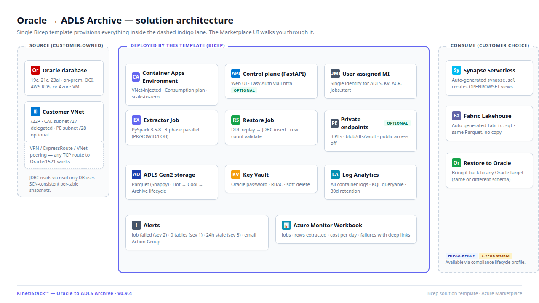This screenshot has height=303, width=539.
Task: Click the OPTIONAL badge under Control plane
Action: pyautogui.click(x=244, y=90)
